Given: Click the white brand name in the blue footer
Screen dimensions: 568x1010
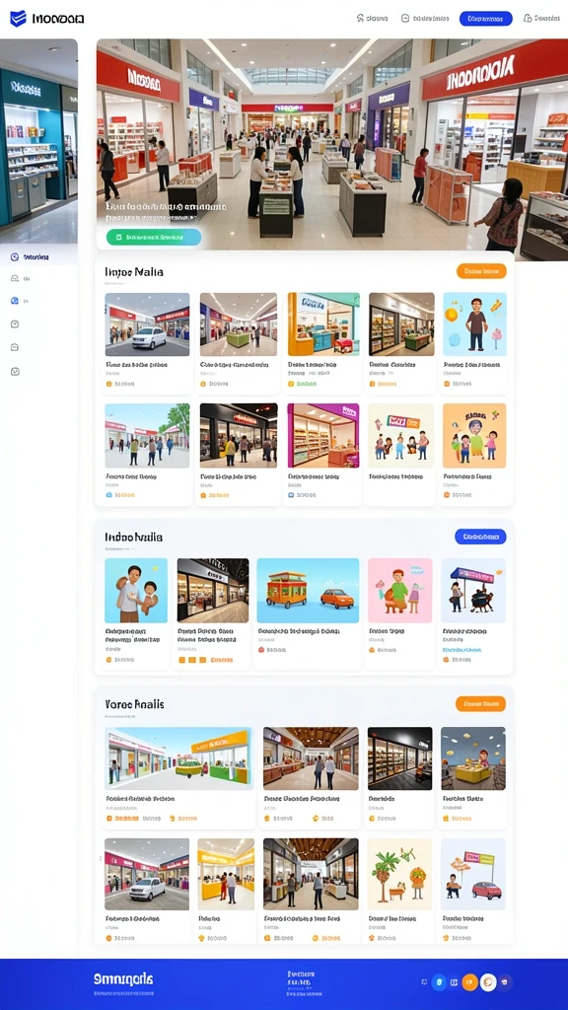Looking at the screenshot, I should tap(123, 979).
